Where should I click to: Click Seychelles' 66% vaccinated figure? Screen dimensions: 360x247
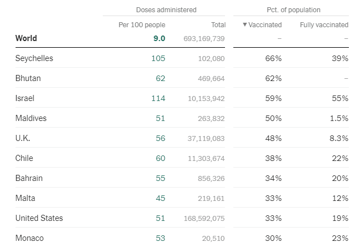coord(274,58)
